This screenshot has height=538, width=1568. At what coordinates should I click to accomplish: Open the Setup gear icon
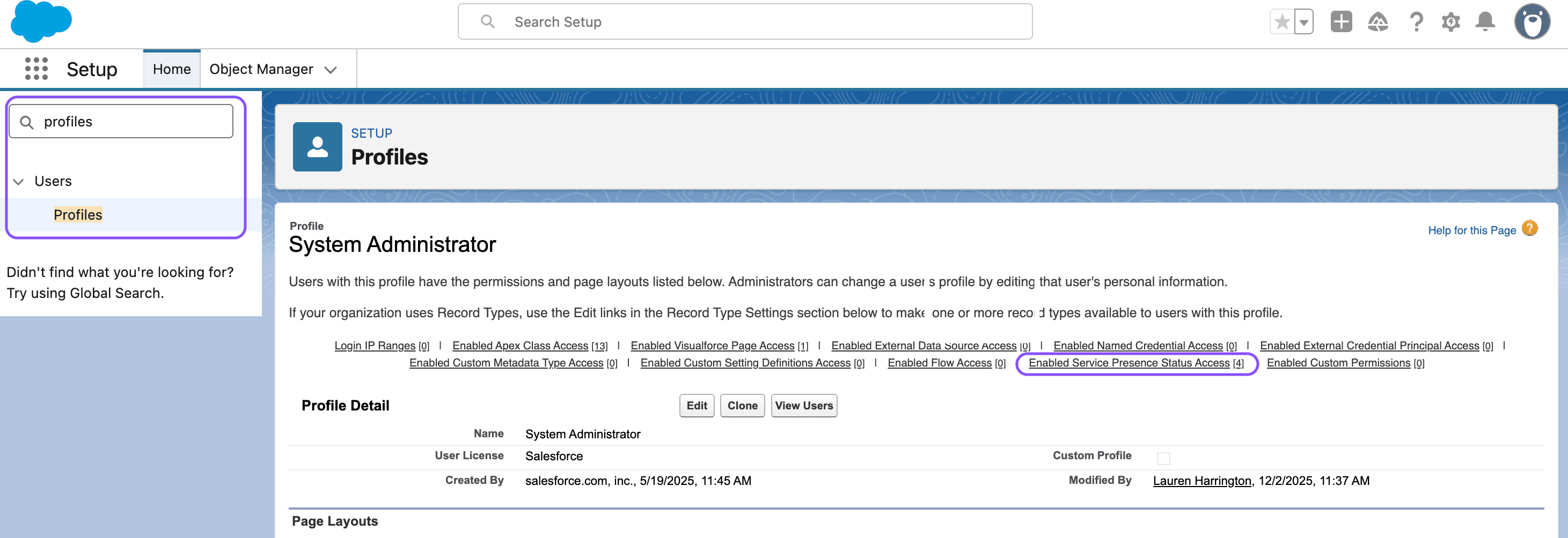1450,21
